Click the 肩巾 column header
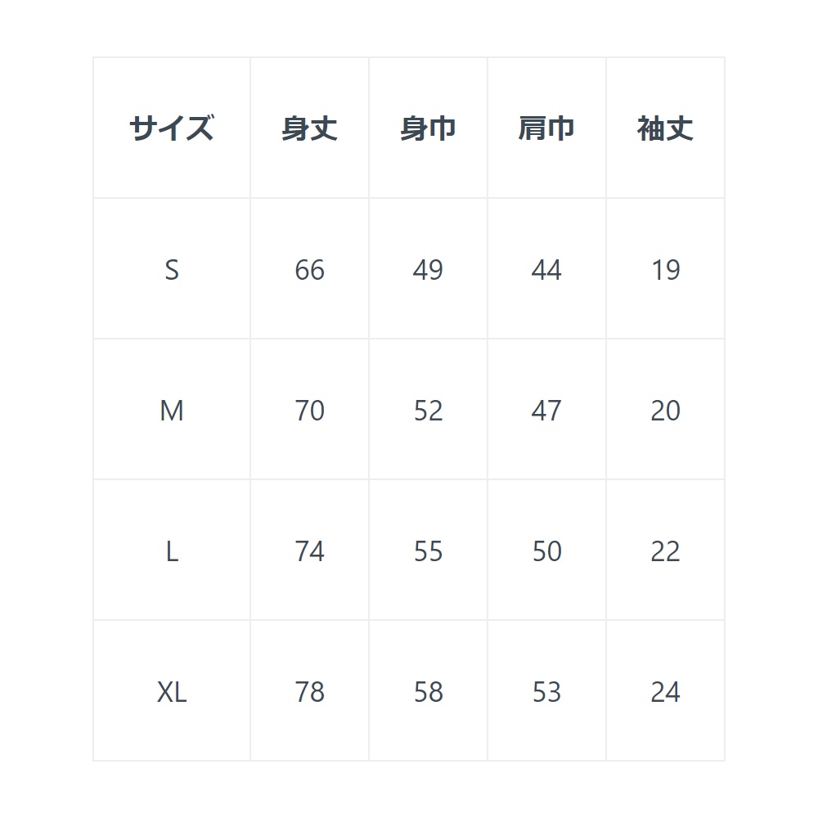Viewport: 818px width, 818px height. pos(546,128)
